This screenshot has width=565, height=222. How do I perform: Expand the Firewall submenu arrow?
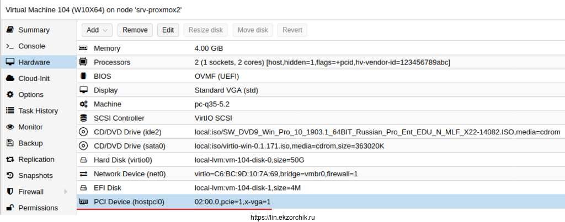(x=66, y=192)
